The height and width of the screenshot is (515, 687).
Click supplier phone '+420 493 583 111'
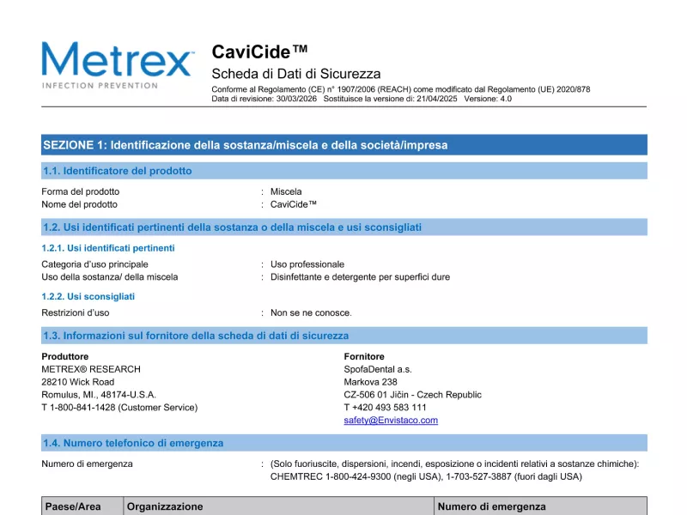click(x=385, y=407)
